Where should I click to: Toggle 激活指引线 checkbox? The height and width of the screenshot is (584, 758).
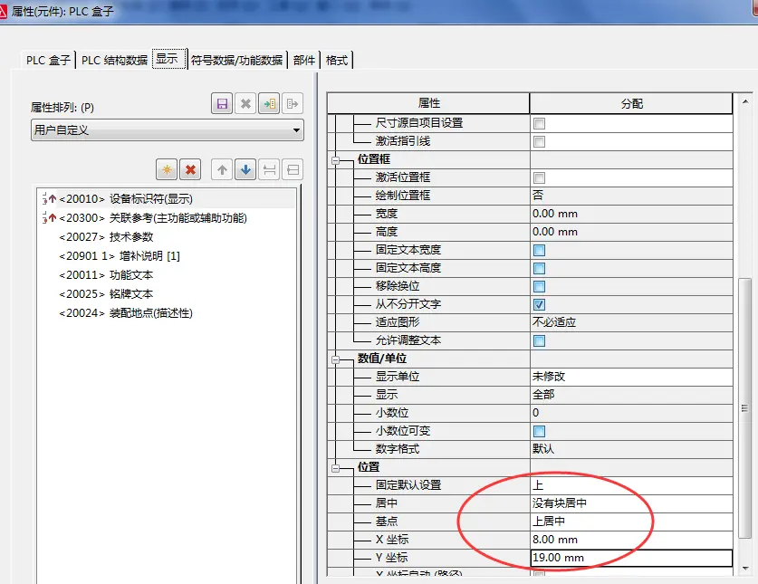click(x=539, y=141)
